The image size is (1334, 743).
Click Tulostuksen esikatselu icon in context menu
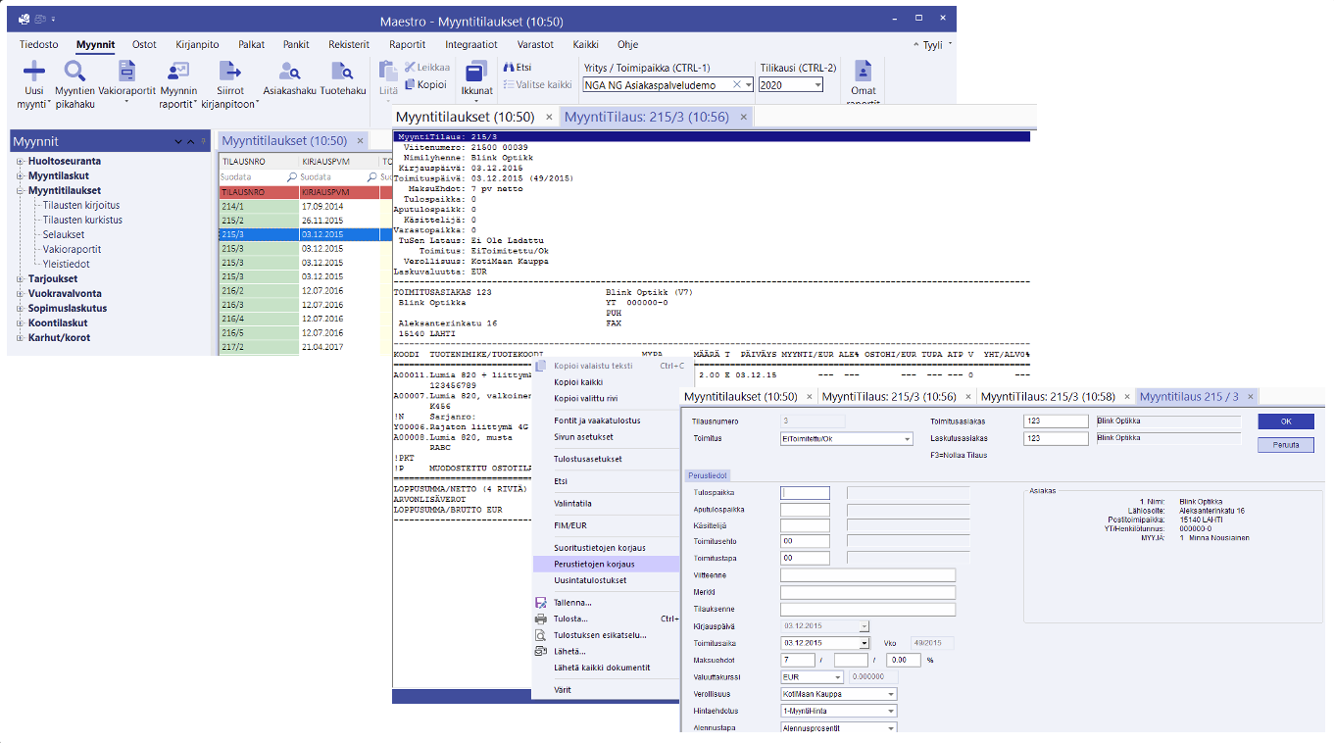[x=540, y=635]
